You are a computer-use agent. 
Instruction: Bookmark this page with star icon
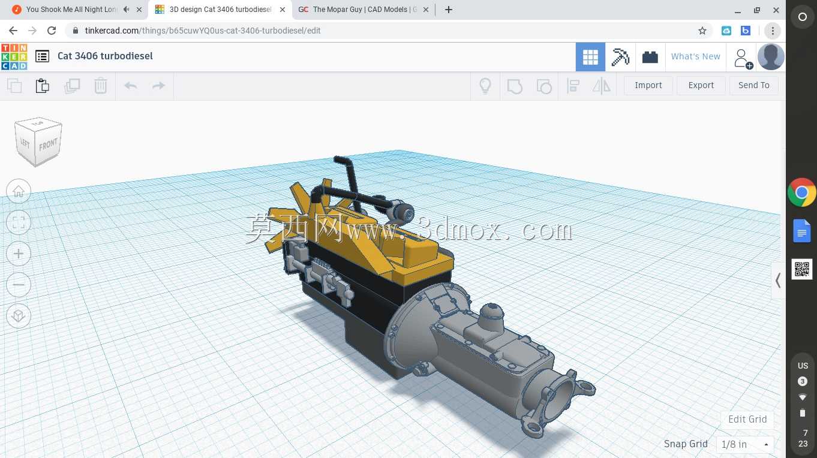[702, 31]
